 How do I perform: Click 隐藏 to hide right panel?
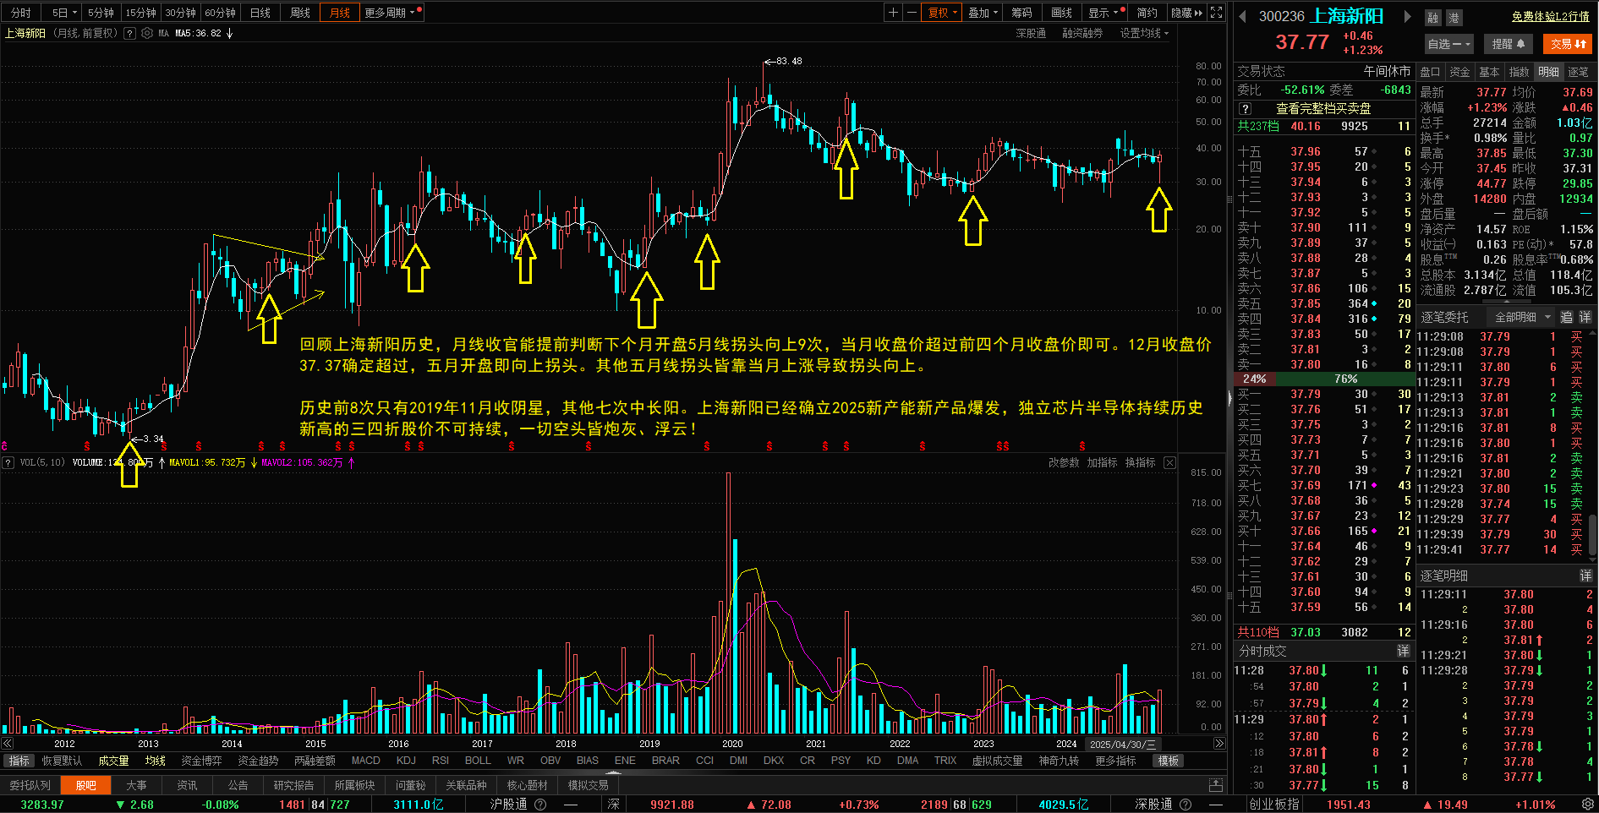1186,13
